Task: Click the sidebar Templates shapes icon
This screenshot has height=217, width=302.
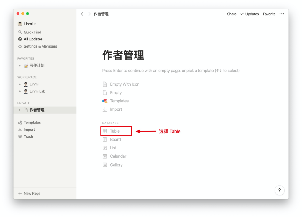Action: [20, 123]
